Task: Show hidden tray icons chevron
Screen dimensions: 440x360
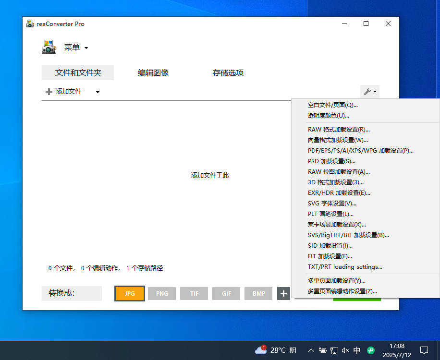Action: tap(311, 350)
